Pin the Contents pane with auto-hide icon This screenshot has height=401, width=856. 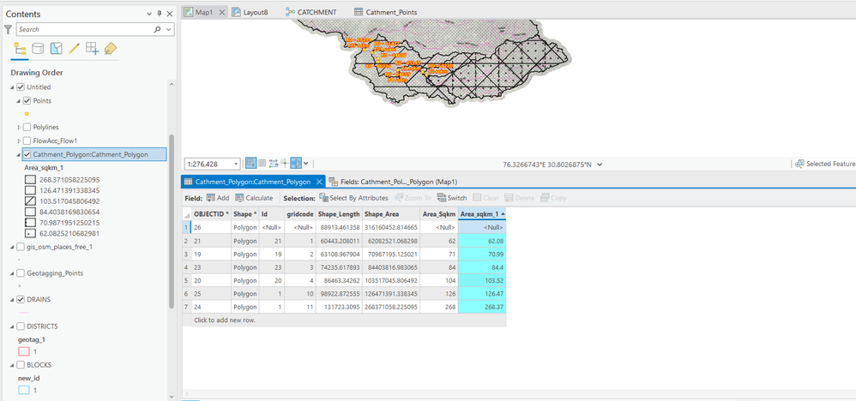click(x=160, y=14)
